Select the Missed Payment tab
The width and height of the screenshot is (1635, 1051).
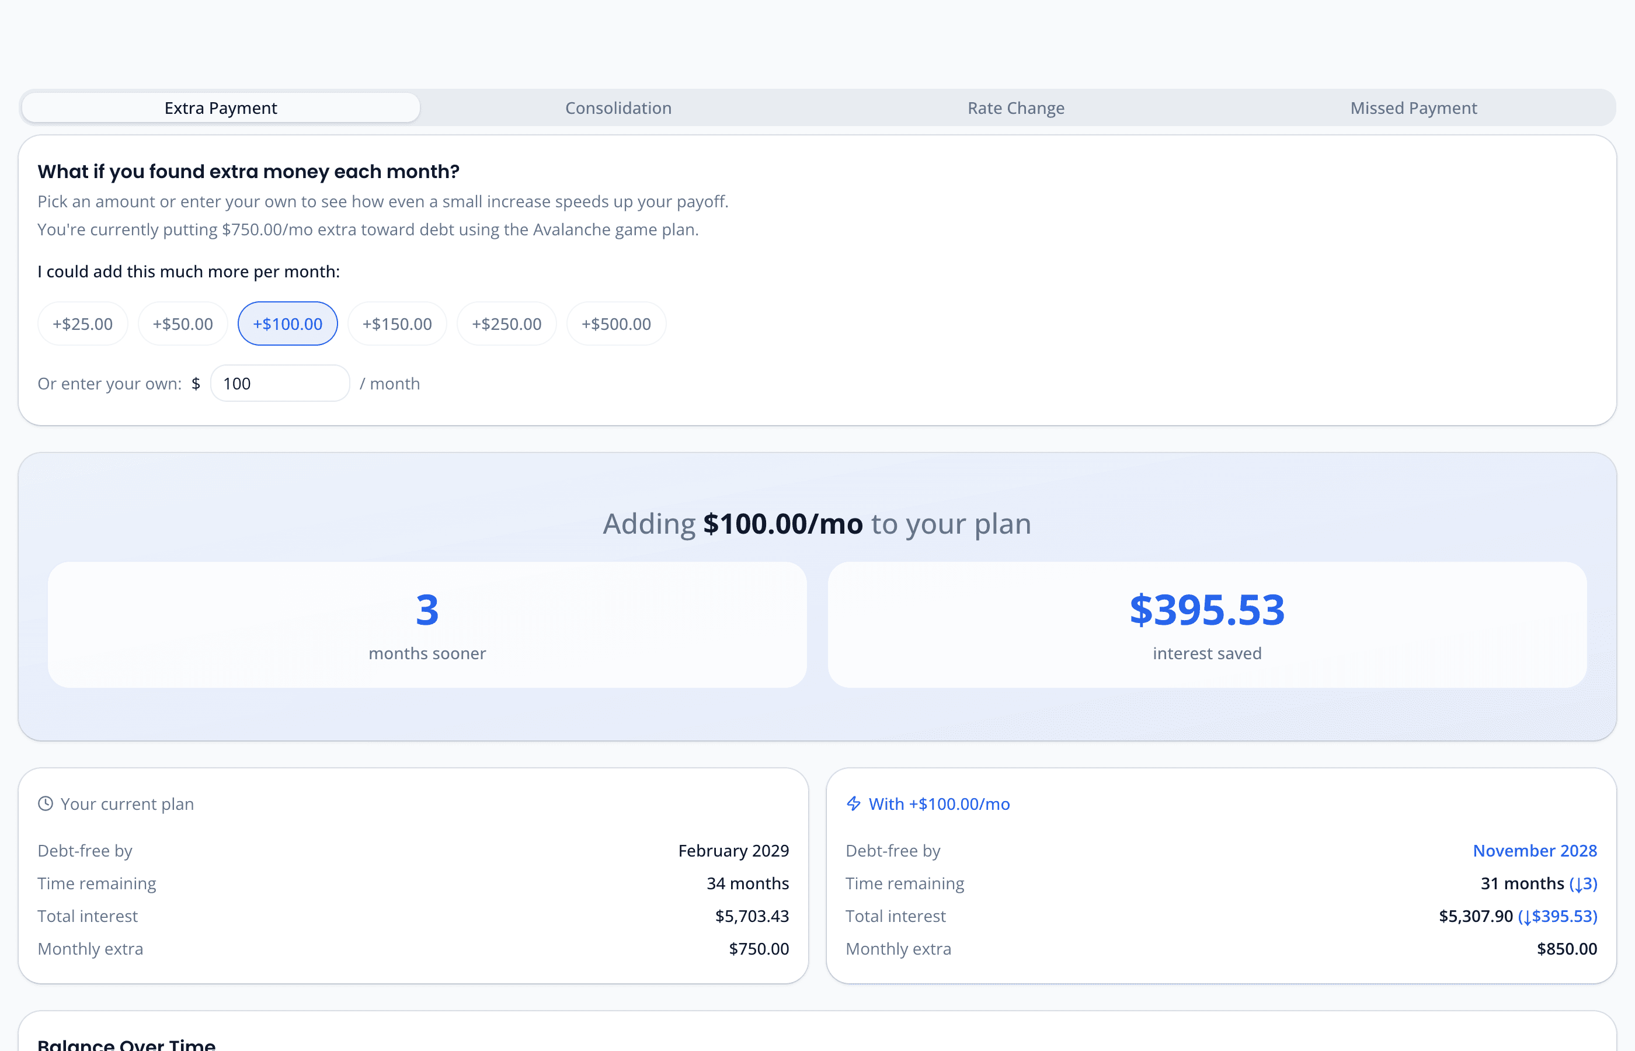pyautogui.click(x=1413, y=107)
